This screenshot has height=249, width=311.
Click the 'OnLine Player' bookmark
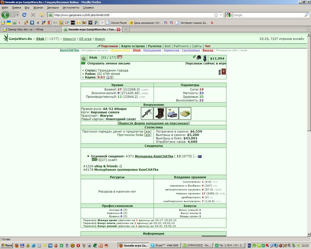pyautogui.click(x=117, y=23)
